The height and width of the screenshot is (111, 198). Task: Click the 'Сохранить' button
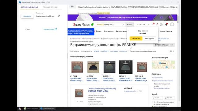[x=27, y=16]
